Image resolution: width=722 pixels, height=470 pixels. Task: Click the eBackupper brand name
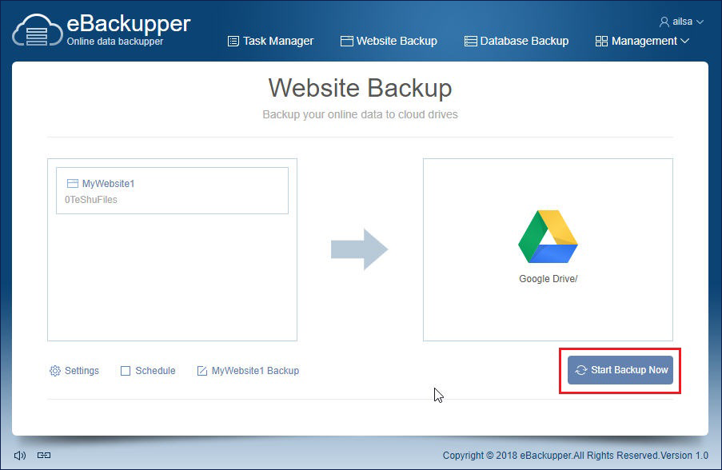pyautogui.click(x=129, y=23)
